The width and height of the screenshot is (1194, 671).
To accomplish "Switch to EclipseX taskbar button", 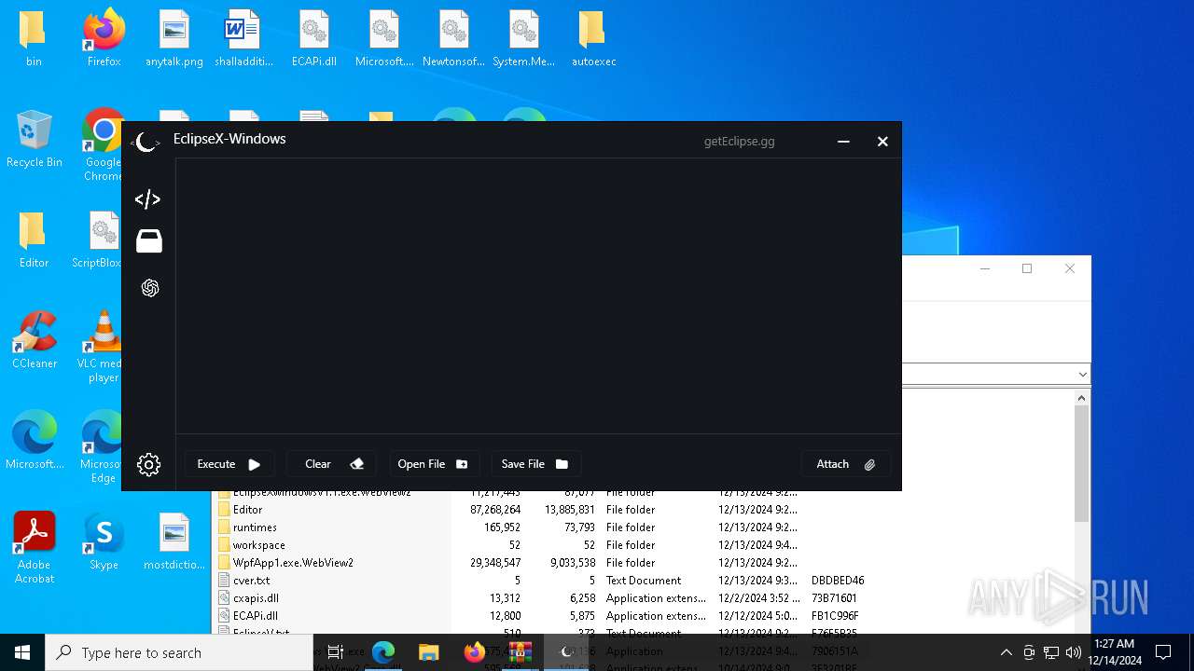I will point(565,652).
